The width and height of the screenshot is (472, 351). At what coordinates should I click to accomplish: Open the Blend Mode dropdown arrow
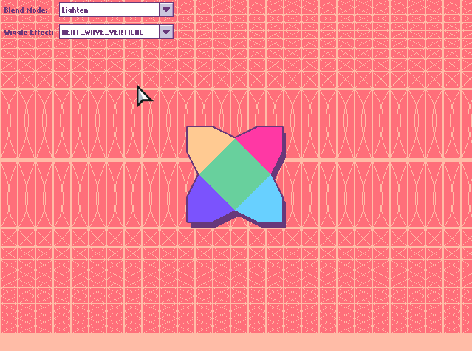pos(166,10)
